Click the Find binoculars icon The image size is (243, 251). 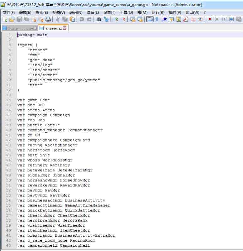click(x=99, y=19)
